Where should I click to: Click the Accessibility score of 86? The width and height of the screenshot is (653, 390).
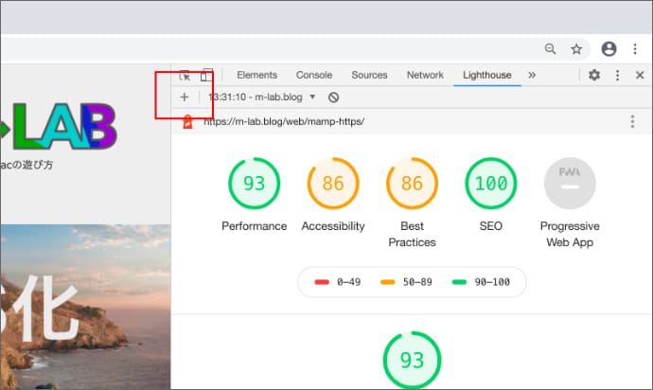pos(333,184)
